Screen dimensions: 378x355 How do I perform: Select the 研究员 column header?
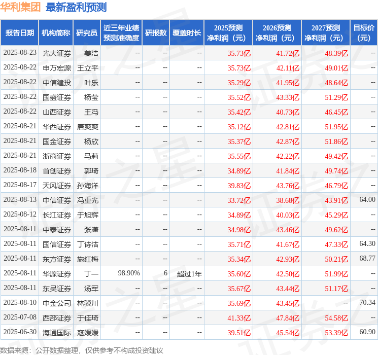pos(87,33)
